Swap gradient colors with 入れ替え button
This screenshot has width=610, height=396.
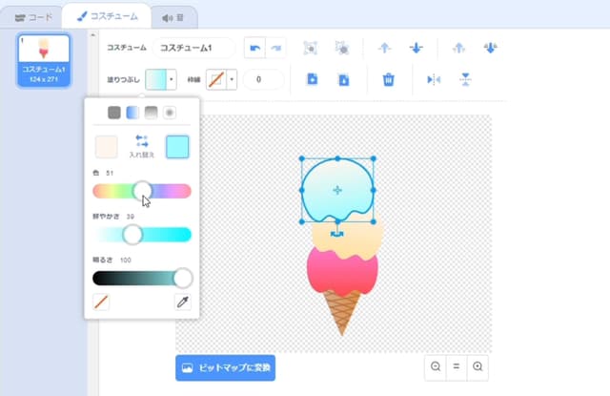[x=142, y=146]
